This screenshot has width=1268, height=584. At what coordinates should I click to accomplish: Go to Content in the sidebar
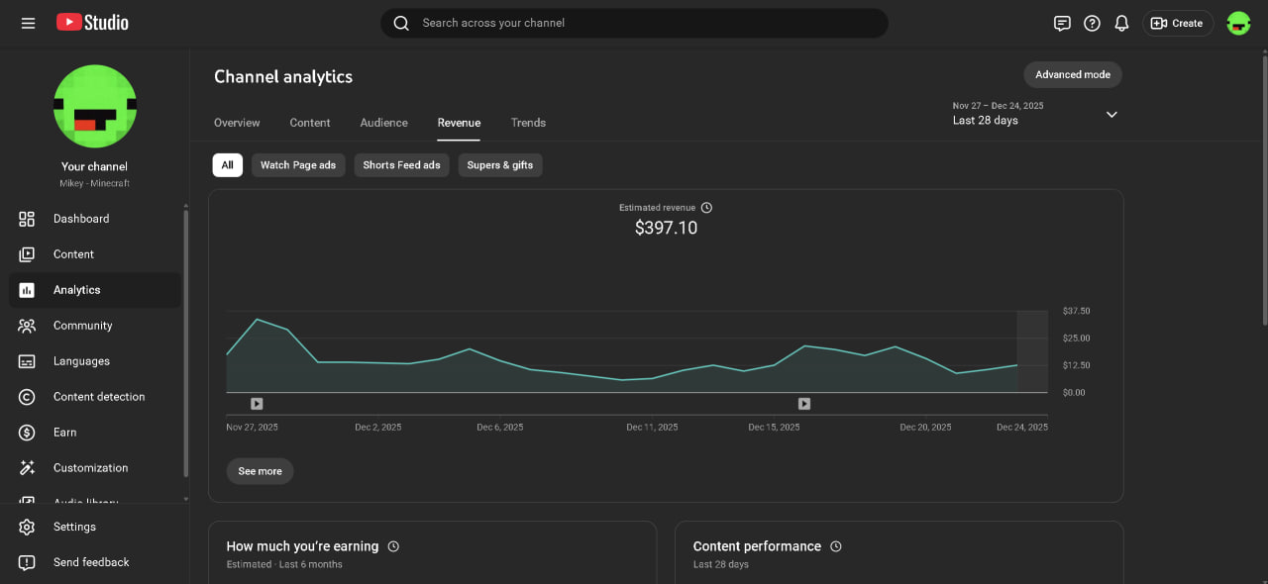(x=73, y=254)
